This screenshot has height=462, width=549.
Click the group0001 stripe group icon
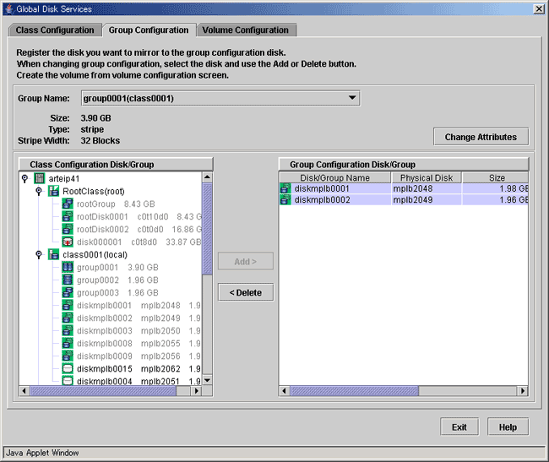click(68, 267)
